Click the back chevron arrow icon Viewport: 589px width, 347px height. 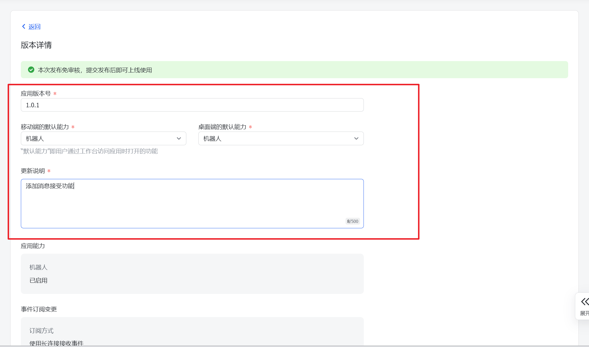[24, 27]
